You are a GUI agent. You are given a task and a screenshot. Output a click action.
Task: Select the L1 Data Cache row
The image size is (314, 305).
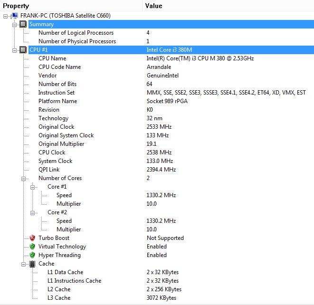click(157, 272)
